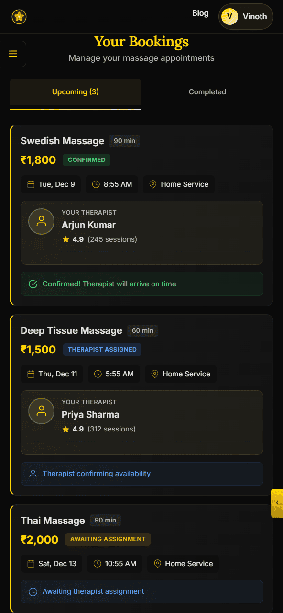
Task: Open the hamburger navigation menu
Action: tap(13, 54)
